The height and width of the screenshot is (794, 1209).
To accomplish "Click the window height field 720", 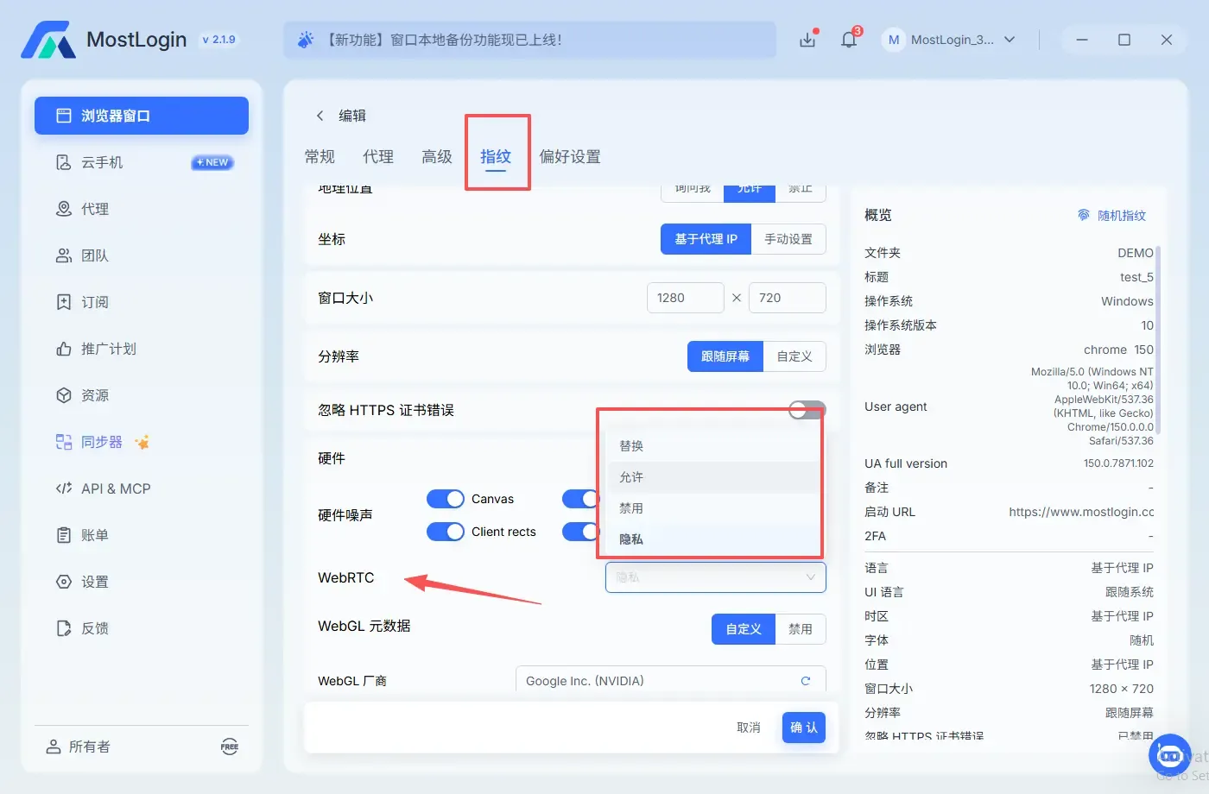I will coord(788,298).
